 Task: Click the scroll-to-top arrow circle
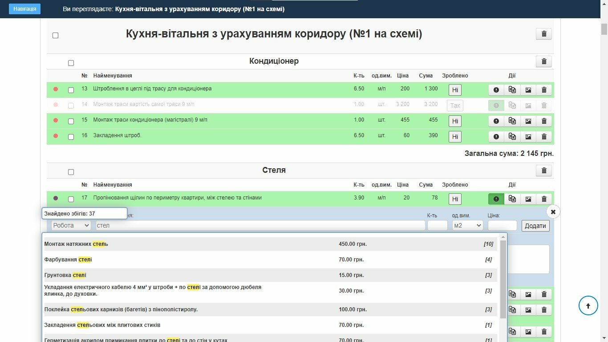(x=588, y=306)
